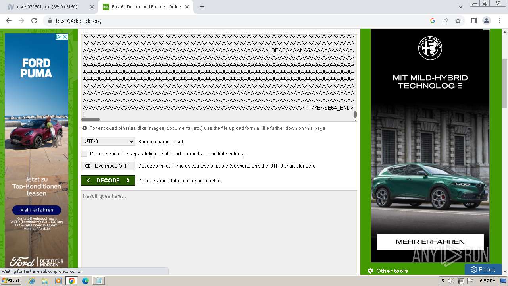Switch to Chrome in taskbar
This screenshot has width=508, height=286.
(71, 281)
